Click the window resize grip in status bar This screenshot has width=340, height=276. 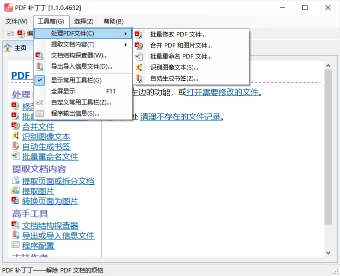tap(336, 272)
